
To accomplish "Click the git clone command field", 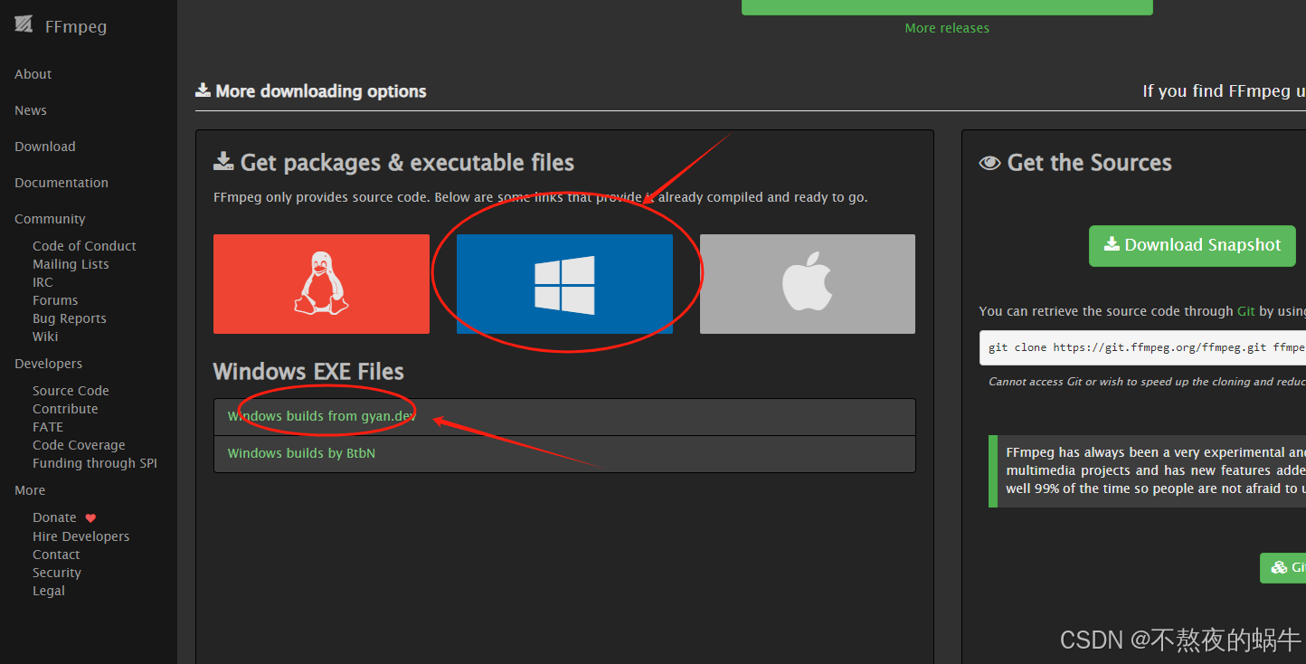I will (1142, 347).
